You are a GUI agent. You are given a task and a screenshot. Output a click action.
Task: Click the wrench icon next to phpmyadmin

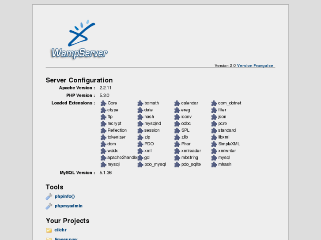[49, 206]
